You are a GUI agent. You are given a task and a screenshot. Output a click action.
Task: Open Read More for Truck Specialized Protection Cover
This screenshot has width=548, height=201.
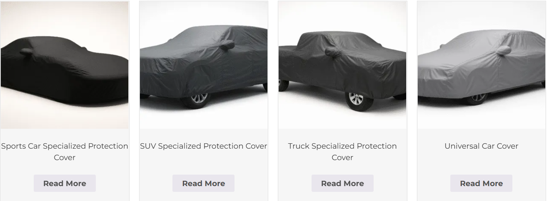point(343,183)
